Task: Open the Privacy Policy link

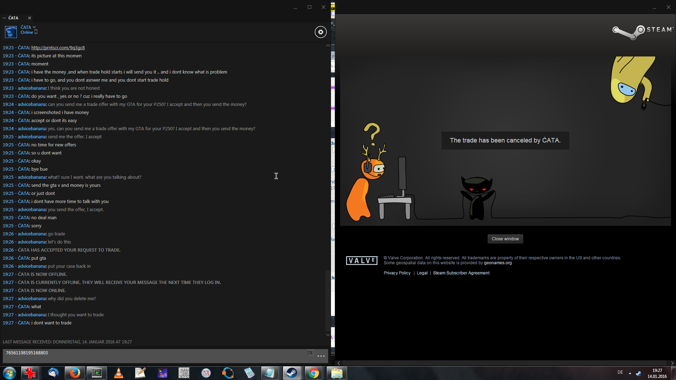Action: [397, 273]
